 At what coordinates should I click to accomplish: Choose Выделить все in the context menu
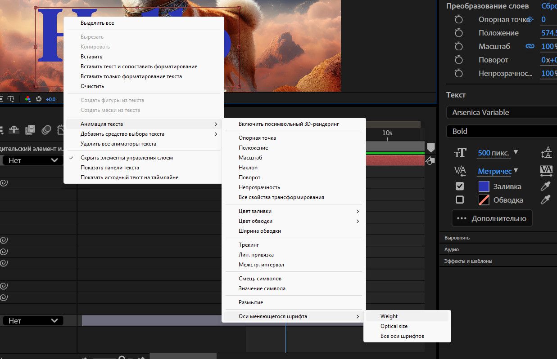pos(144,23)
